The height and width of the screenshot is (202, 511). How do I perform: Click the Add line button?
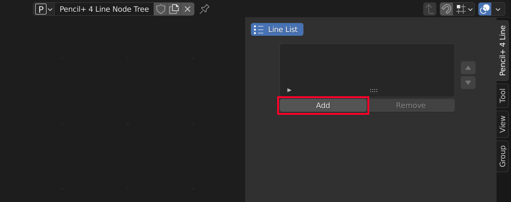click(323, 105)
